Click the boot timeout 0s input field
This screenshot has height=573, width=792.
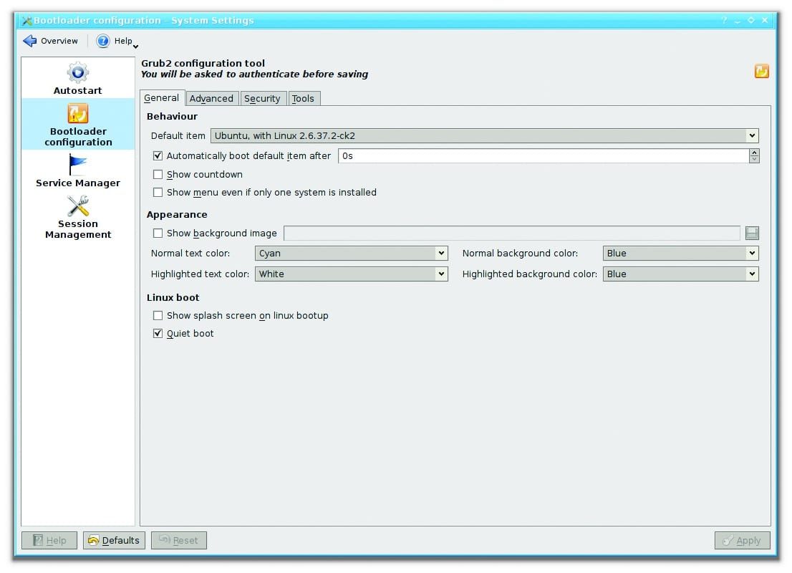coord(543,155)
